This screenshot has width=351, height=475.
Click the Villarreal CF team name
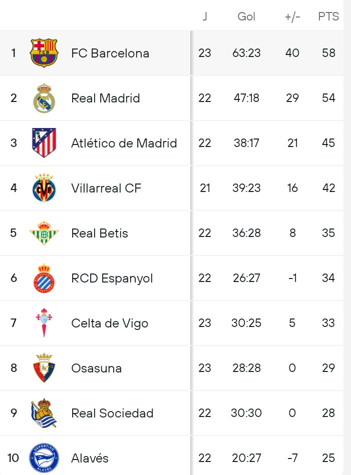tap(106, 188)
